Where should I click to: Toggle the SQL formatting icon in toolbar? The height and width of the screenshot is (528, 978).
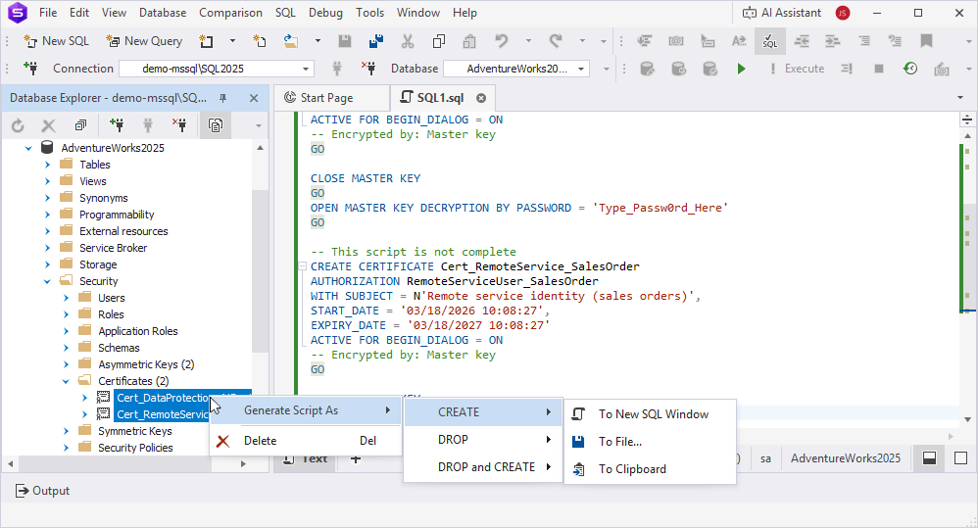click(x=769, y=41)
